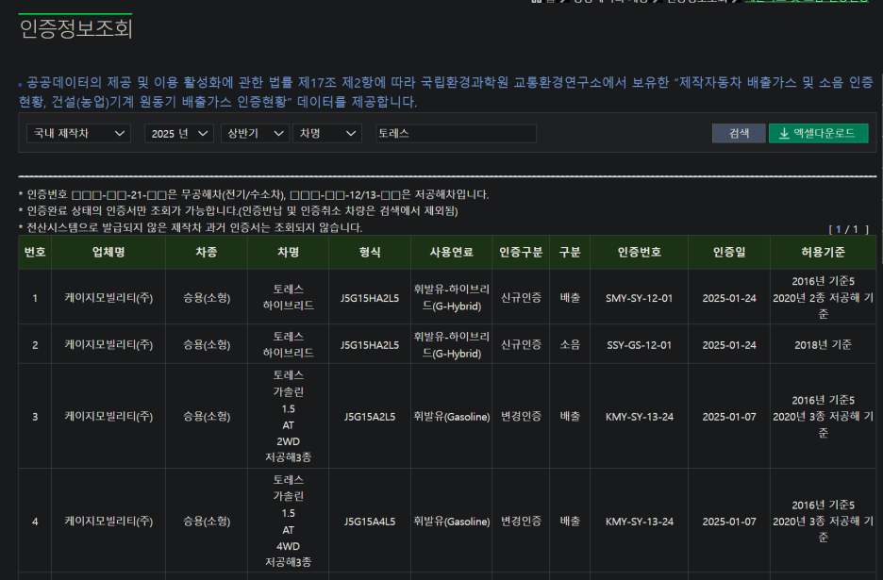883x580 pixels.
Task: Open the 차명 search-type dropdown
Action: tap(327, 134)
